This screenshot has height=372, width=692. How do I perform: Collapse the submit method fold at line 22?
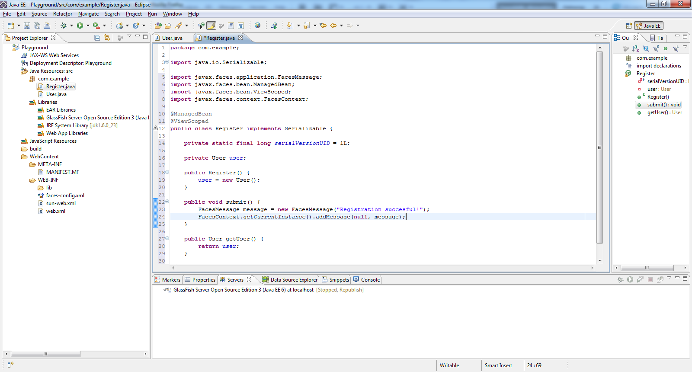(167, 202)
